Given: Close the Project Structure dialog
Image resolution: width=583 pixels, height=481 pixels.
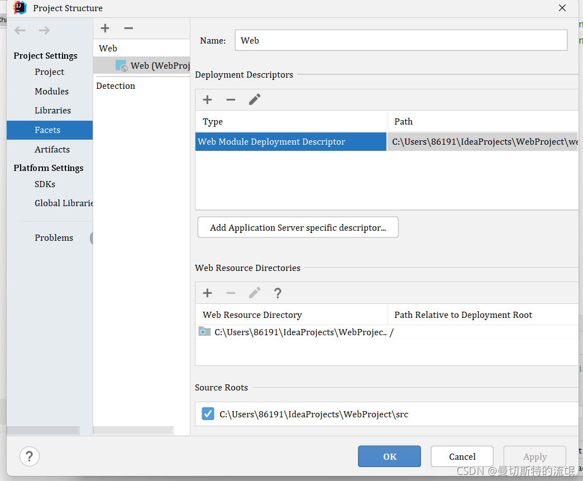Looking at the screenshot, I should 562,8.
